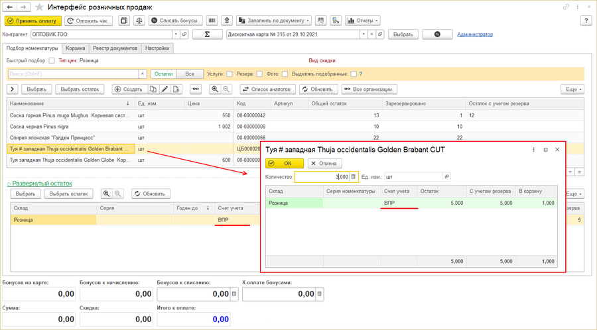Open the Реестр документов tab
This screenshot has height=330, width=597.
[x=115, y=48]
